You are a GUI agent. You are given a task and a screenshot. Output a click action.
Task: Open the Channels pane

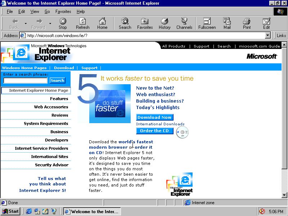(184, 24)
